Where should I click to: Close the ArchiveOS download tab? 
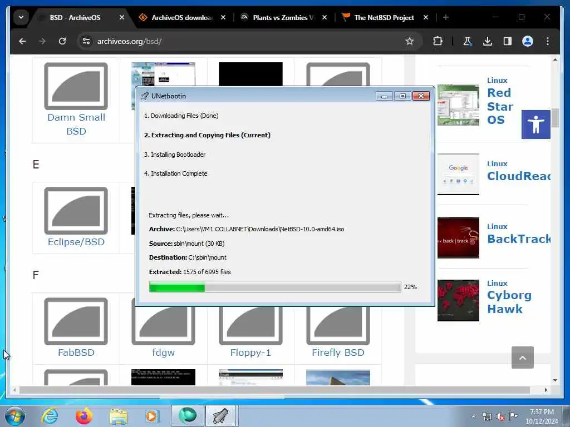click(x=223, y=17)
